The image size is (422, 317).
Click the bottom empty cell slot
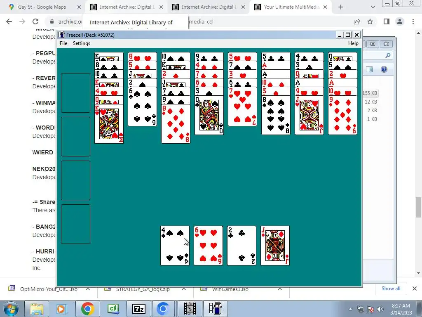click(x=76, y=224)
